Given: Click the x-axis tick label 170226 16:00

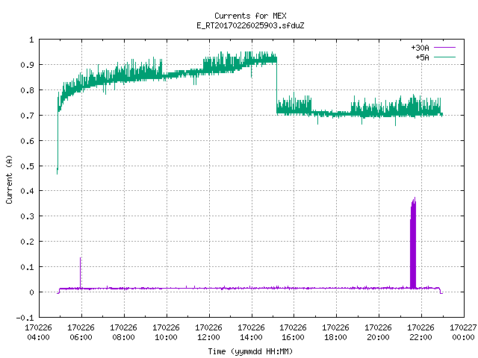Looking at the screenshot, I should (294, 332).
